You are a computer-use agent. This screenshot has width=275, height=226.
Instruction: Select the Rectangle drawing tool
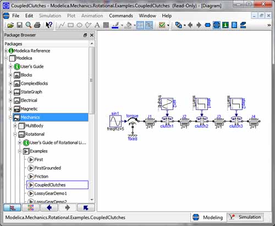[70, 25]
